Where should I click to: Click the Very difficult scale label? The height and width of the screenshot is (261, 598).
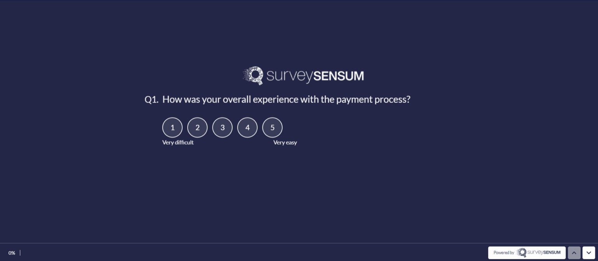178,142
